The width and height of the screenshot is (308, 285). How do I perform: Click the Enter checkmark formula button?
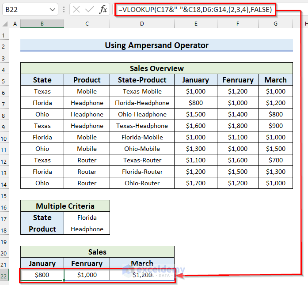click(90, 9)
